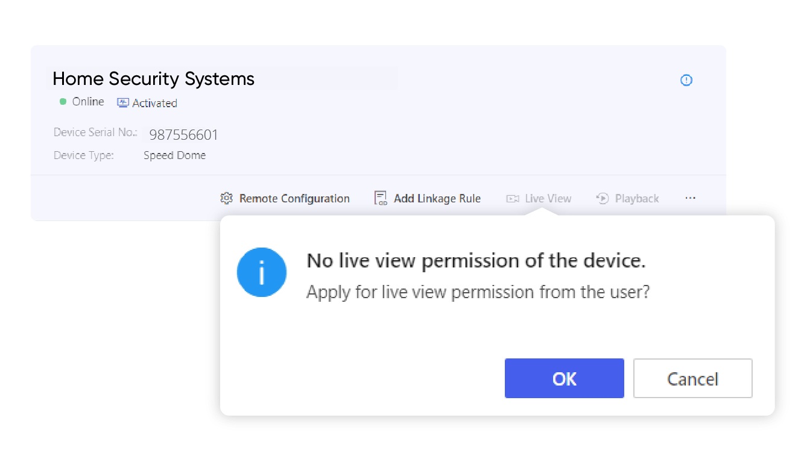The image size is (807, 459).
Task: Click the serial number 987556601
Action: point(183,134)
